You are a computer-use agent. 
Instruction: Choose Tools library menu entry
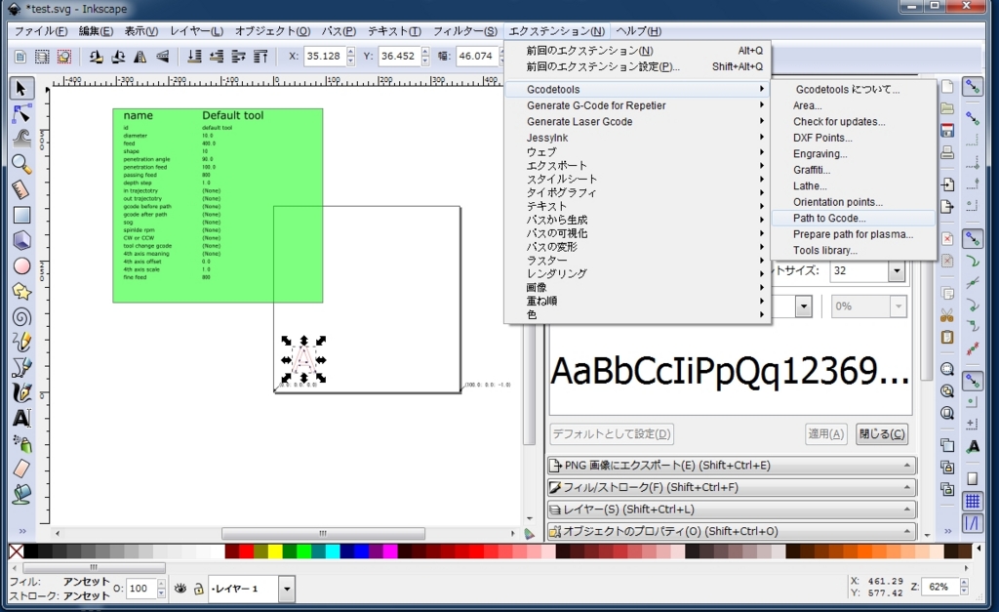(854, 251)
